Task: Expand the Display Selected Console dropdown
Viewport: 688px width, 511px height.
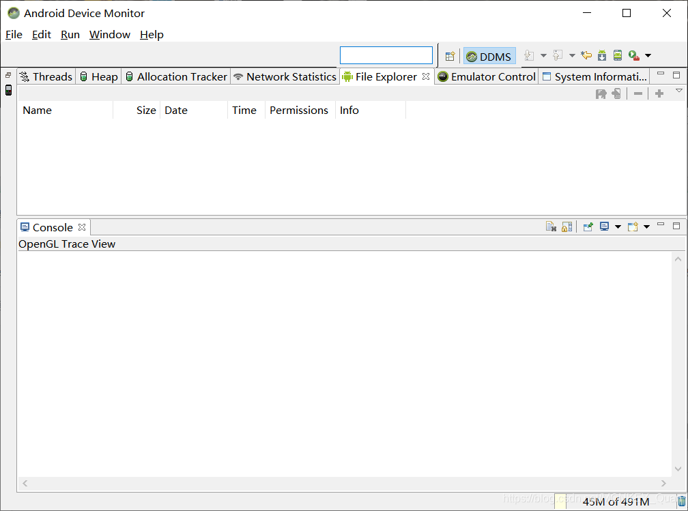Action: click(618, 227)
